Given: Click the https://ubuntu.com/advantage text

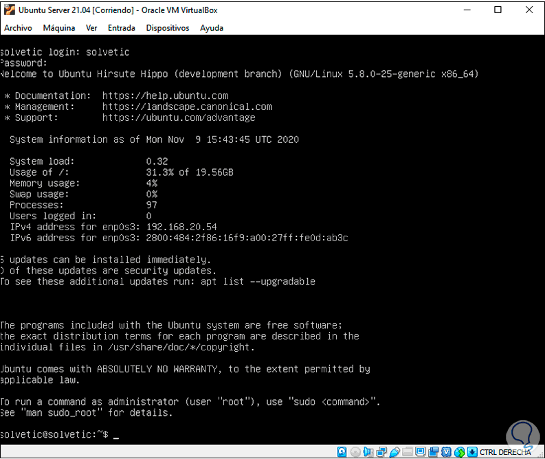Looking at the screenshot, I should coord(179,117).
